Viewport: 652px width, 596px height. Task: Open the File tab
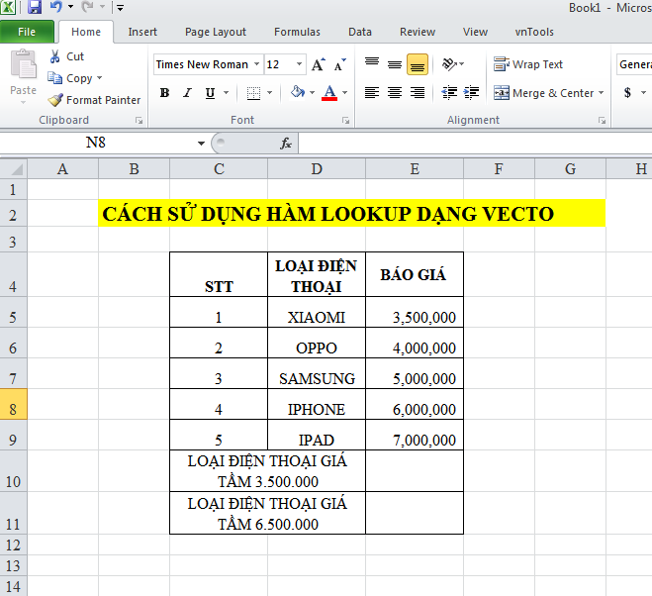[27, 32]
